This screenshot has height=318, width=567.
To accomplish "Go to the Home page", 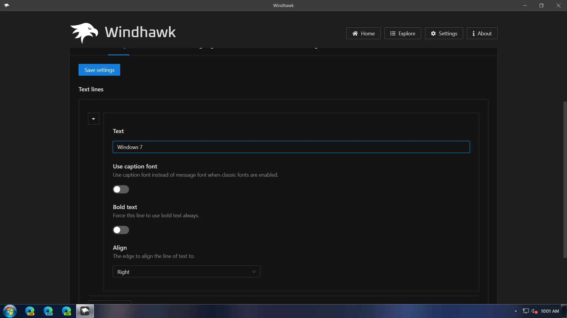I will tap(363, 33).
